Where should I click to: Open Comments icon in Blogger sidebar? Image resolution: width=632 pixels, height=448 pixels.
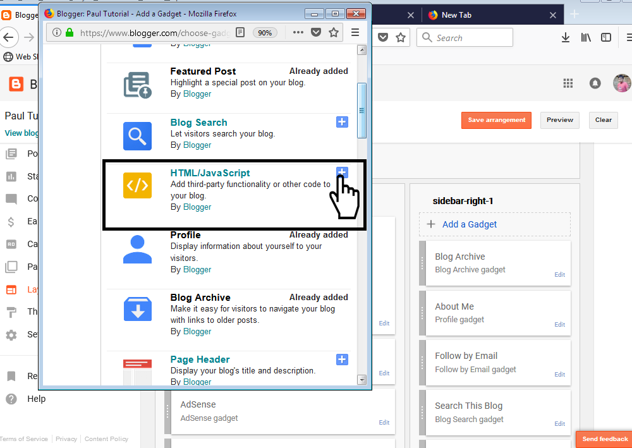point(11,199)
